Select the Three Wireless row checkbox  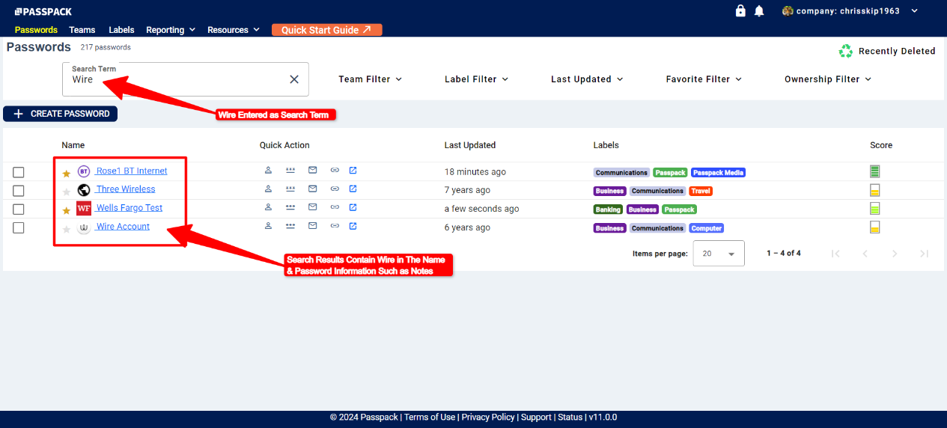(19, 191)
